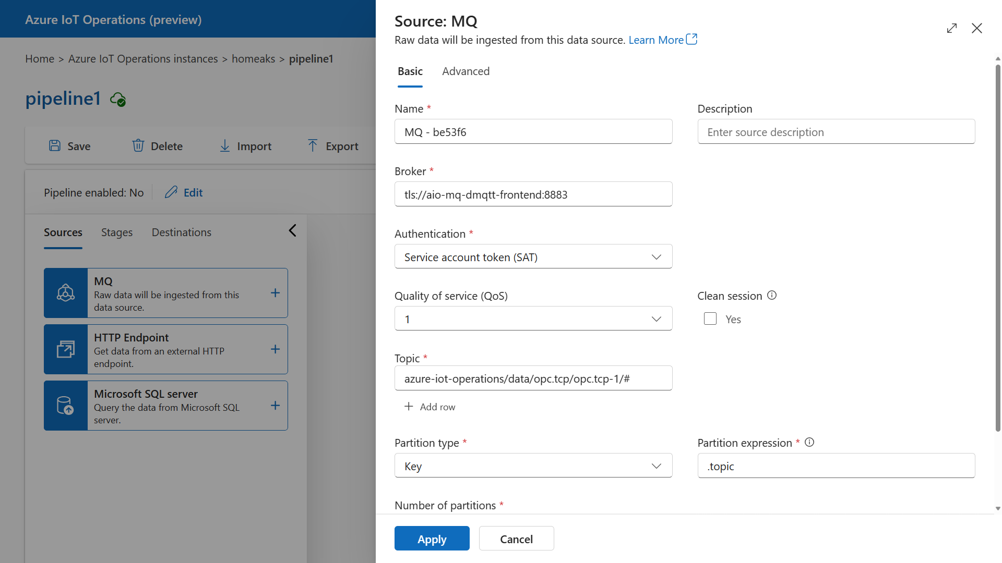Viewport: 1002px width, 563px height.
Task: Open the homeaks breadcrumb
Action: click(x=253, y=59)
